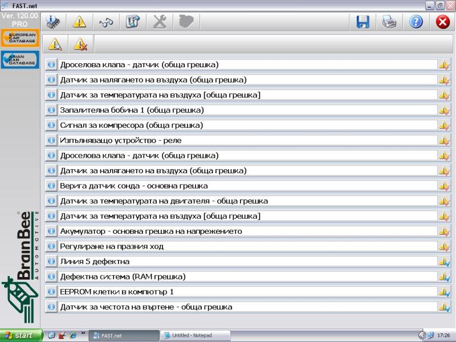Show info for Запалителна бобина 1 error
Screen dimensions: 456x342
[50, 110]
